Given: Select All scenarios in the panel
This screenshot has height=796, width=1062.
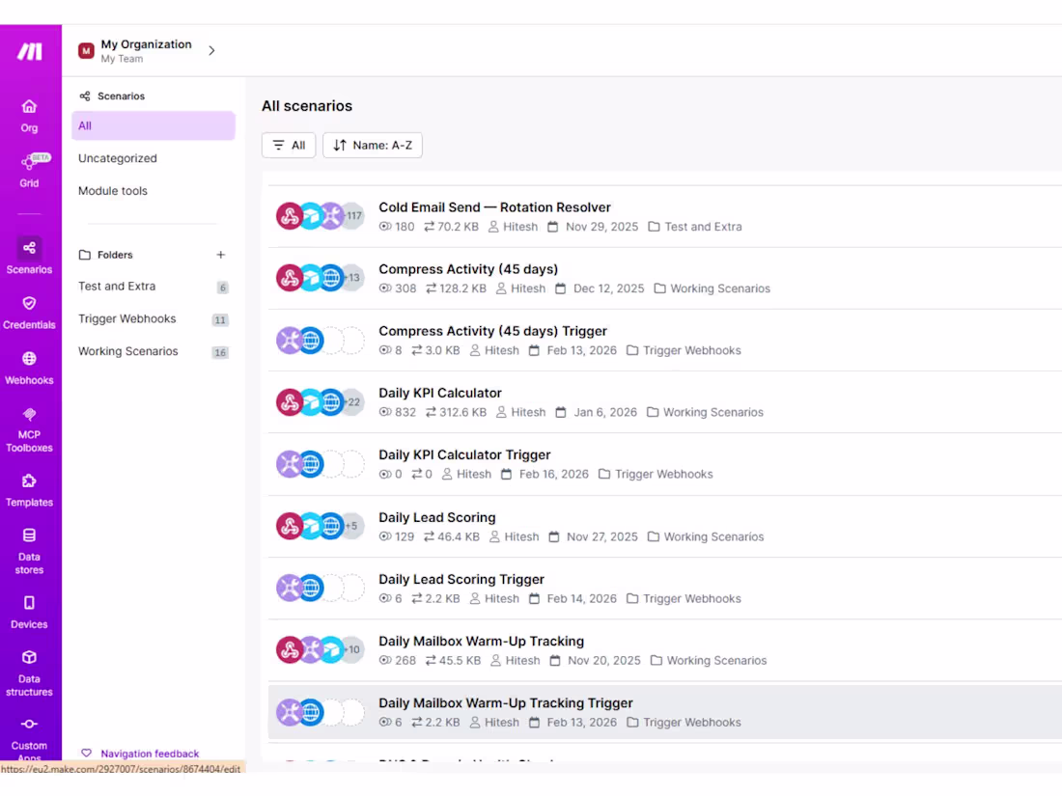Looking at the screenshot, I should 154,125.
